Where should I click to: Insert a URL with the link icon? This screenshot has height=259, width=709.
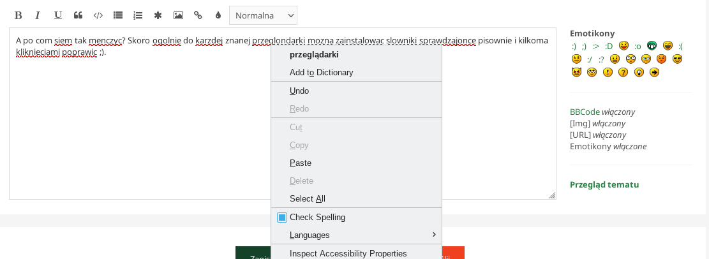(198, 15)
